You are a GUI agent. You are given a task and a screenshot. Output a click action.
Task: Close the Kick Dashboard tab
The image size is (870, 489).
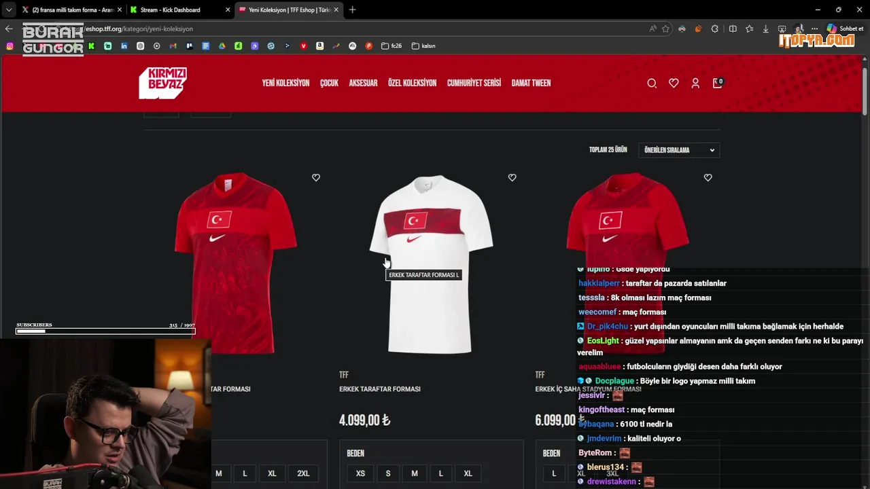tap(228, 10)
